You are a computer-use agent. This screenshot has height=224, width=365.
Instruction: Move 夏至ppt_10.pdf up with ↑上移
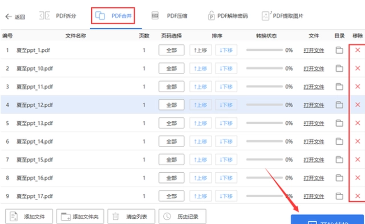200,68
